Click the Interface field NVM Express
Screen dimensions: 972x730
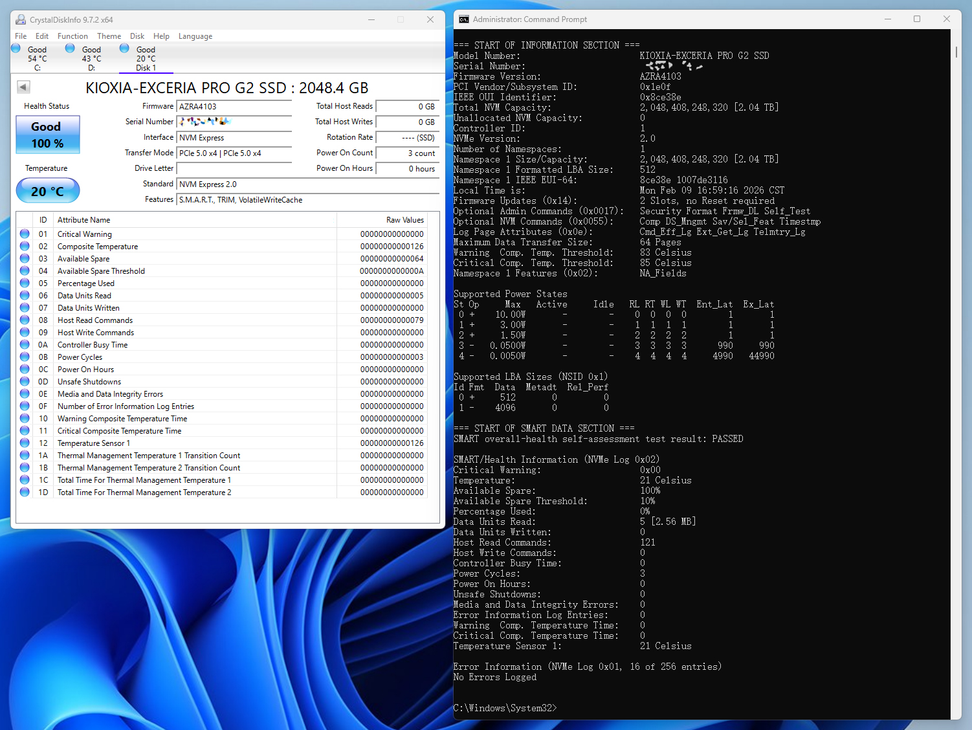[234, 137]
